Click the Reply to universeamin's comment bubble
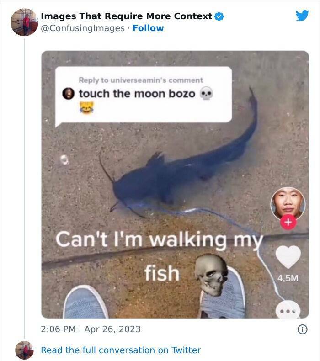320x361 pixels. (x=143, y=95)
